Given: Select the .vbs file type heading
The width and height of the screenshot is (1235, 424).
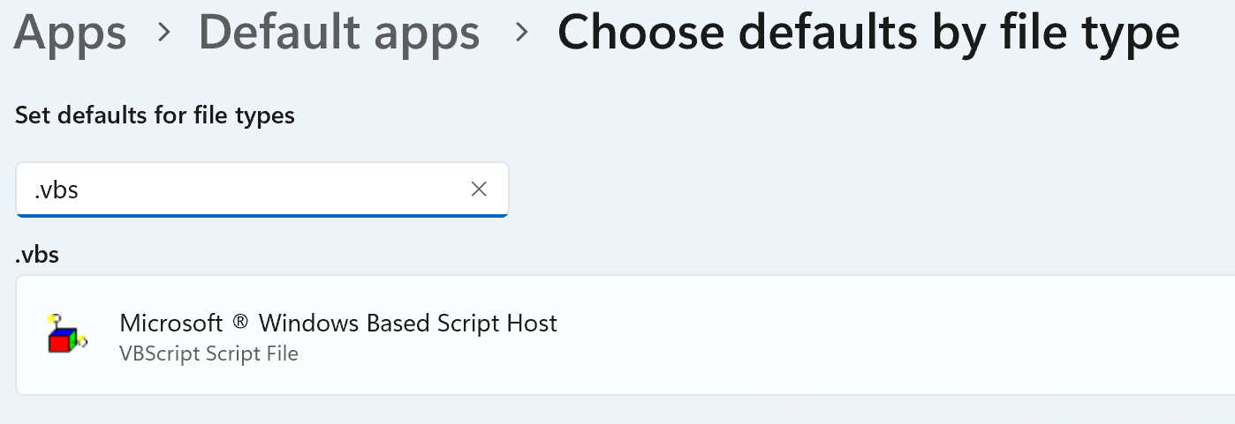Looking at the screenshot, I should click(x=37, y=256).
